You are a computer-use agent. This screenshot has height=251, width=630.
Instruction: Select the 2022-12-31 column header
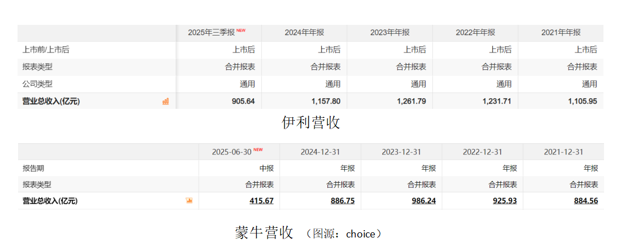483,152
